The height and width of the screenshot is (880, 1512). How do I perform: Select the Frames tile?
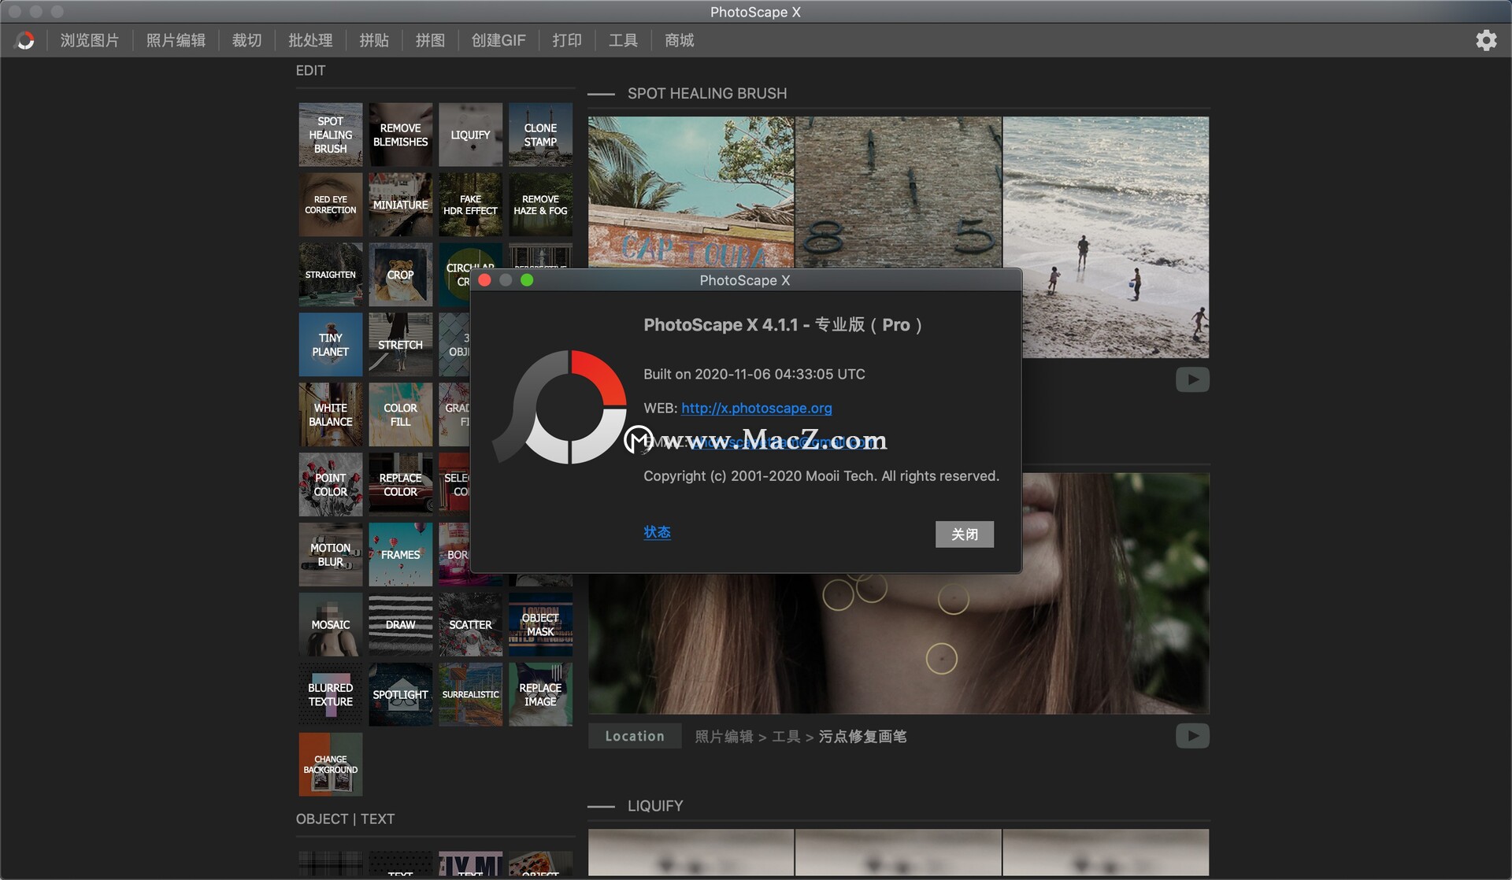(400, 554)
